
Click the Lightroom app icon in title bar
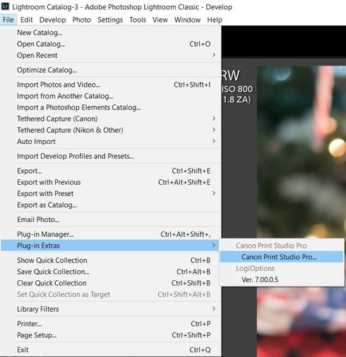(5, 6)
